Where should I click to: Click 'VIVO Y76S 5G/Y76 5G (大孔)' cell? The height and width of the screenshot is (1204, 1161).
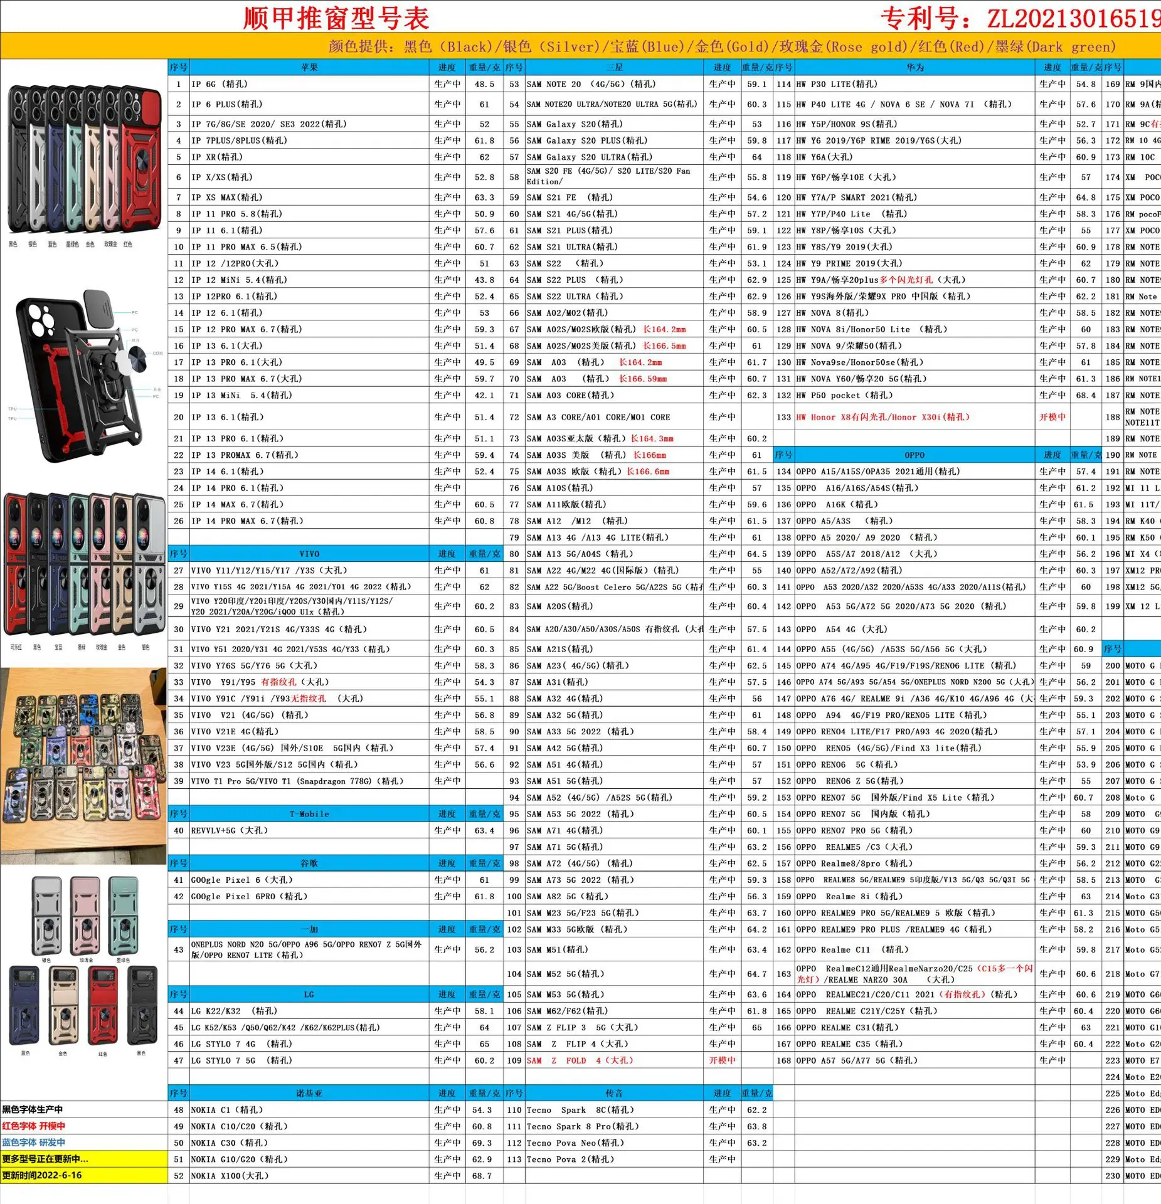309,665
